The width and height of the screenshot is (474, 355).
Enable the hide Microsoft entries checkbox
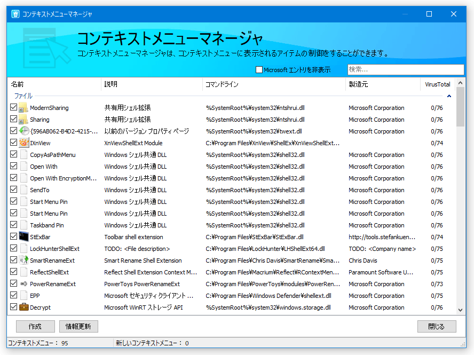pos(259,70)
